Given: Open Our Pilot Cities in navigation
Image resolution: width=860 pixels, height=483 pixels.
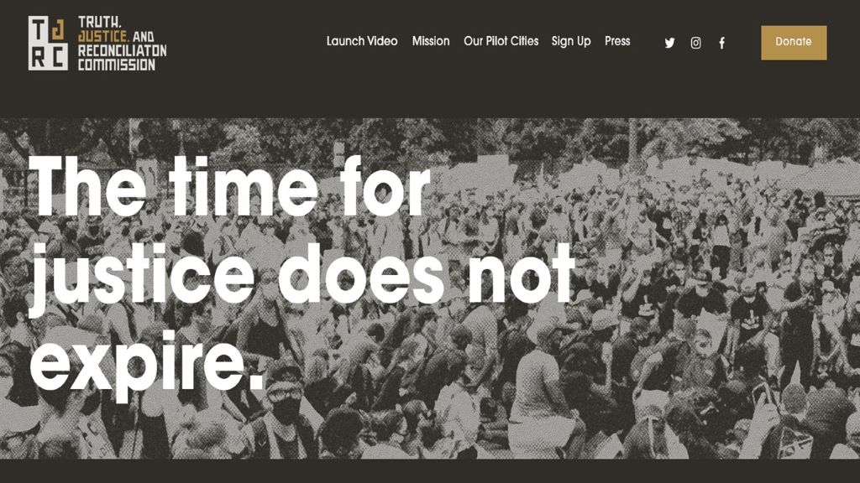Looking at the screenshot, I should tap(501, 41).
